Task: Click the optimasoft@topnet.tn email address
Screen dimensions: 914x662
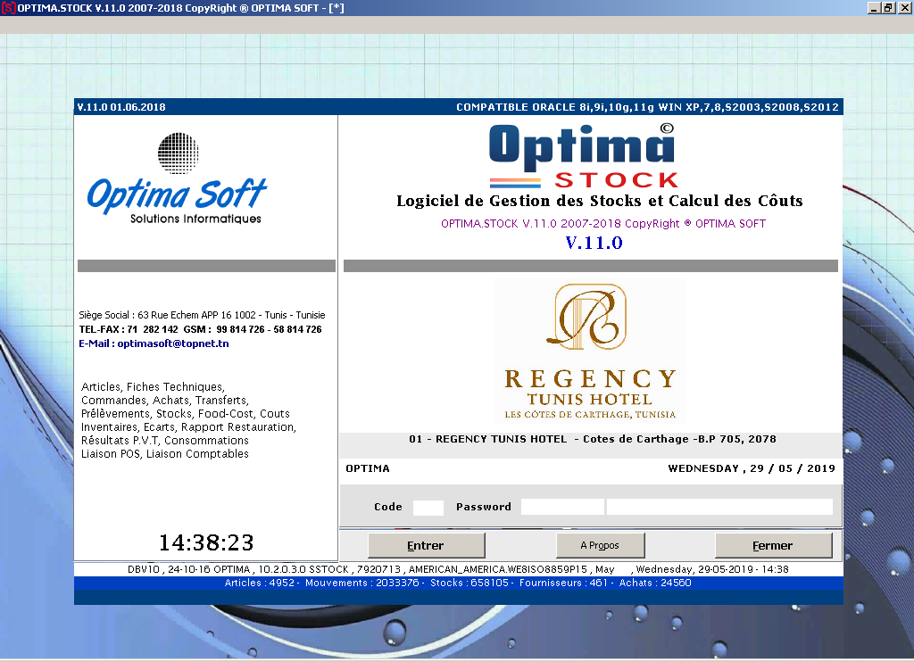Action: [173, 343]
